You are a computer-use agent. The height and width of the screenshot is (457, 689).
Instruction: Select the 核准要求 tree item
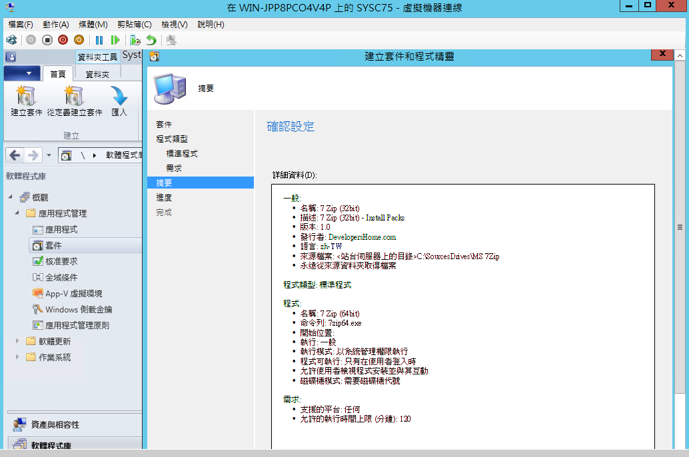point(61,261)
